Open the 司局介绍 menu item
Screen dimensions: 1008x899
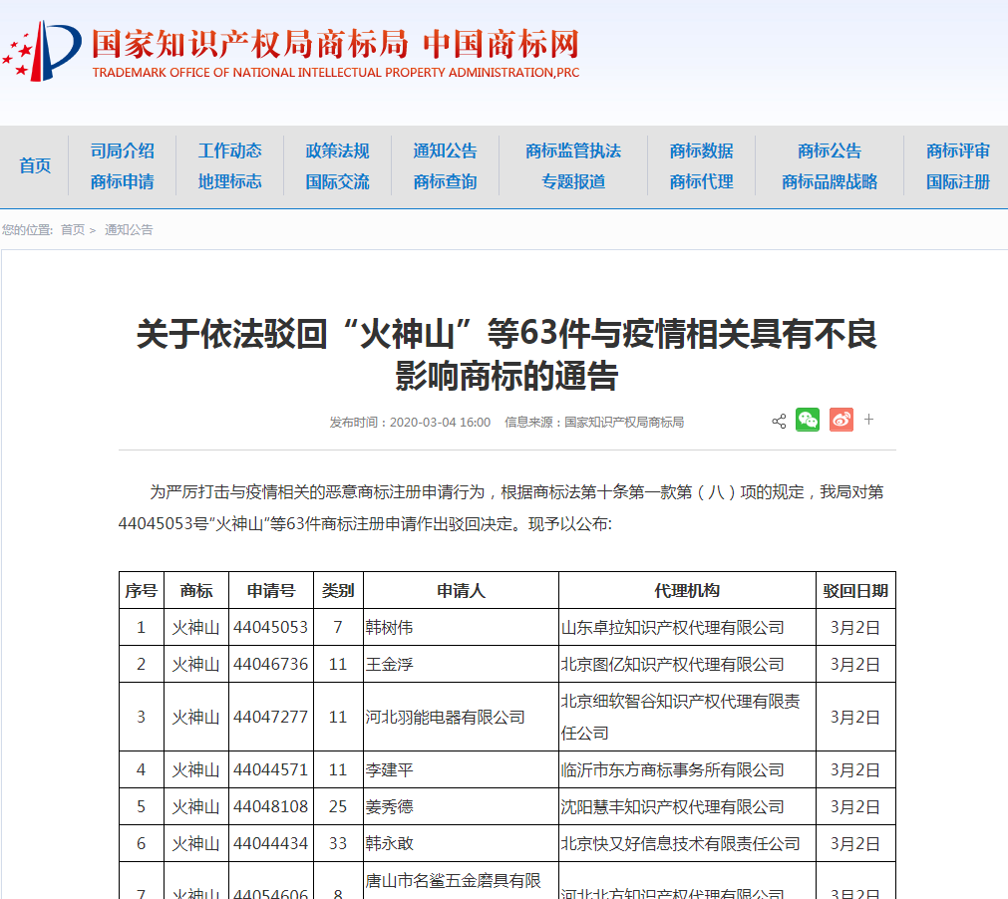(122, 150)
